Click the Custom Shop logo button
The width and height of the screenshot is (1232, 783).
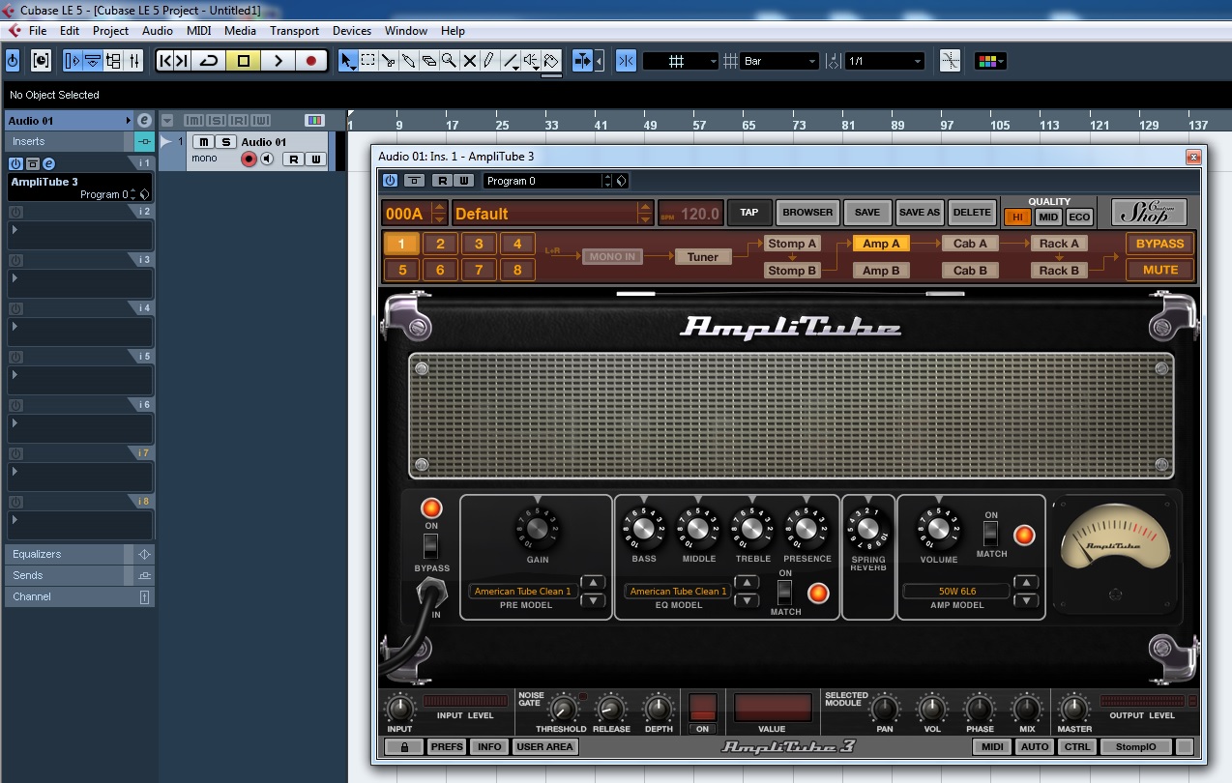(x=1148, y=213)
